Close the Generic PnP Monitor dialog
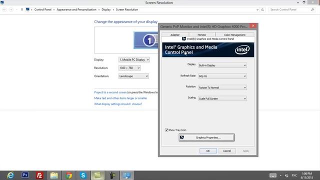Viewport: 320px width, 180px height. point(253,25)
